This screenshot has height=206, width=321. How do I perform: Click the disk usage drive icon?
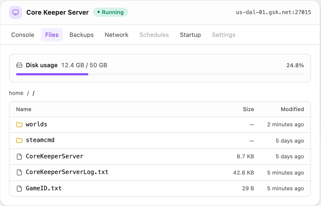click(x=19, y=65)
